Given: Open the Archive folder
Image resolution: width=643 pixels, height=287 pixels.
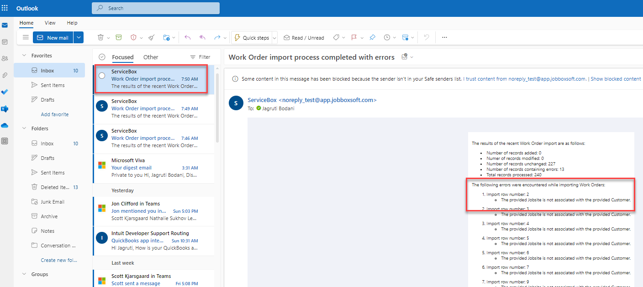Looking at the screenshot, I should [49, 216].
